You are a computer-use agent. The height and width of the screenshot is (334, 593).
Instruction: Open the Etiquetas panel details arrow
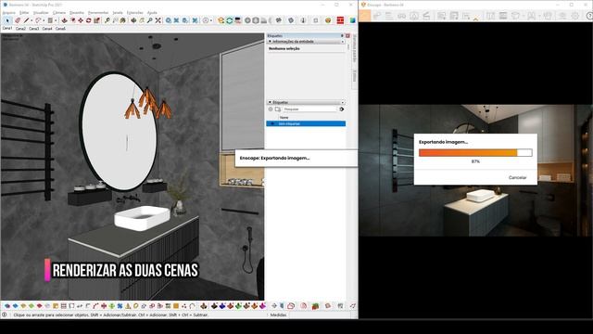[x=343, y=102]
